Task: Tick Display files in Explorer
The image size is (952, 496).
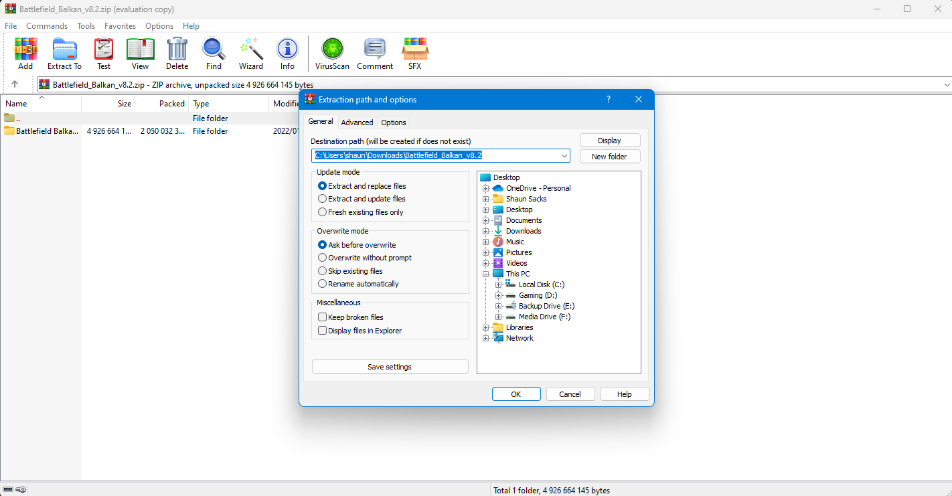Action: 323,331
